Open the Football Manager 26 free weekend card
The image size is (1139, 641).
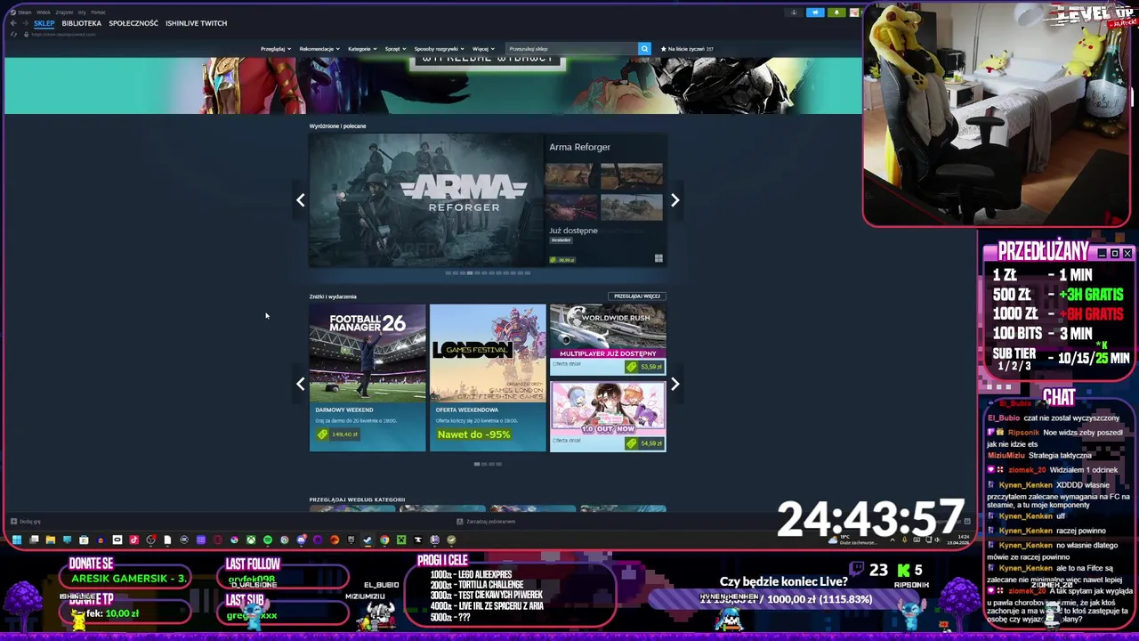click(368, 377)
